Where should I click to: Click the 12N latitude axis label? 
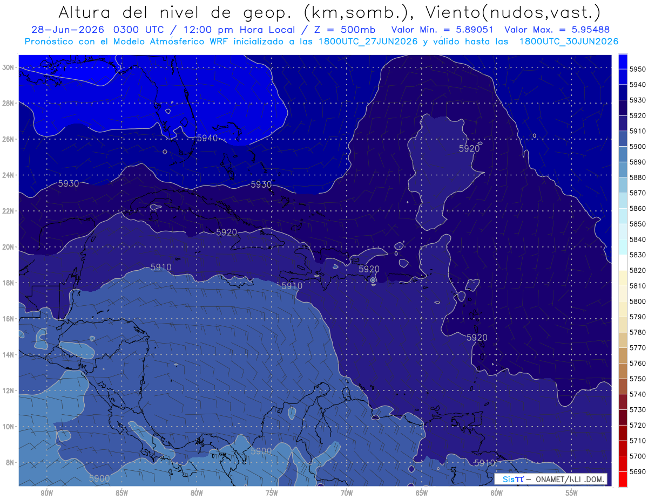click(x=9, y=391)
